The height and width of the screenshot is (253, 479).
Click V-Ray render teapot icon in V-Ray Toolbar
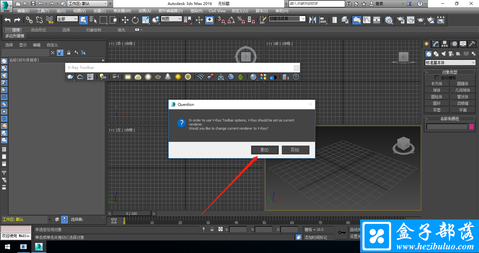point(70,77)
